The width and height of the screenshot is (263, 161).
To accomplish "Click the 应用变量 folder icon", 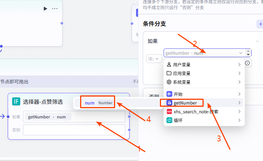I will pyautogui.click(x=169, y=73).
